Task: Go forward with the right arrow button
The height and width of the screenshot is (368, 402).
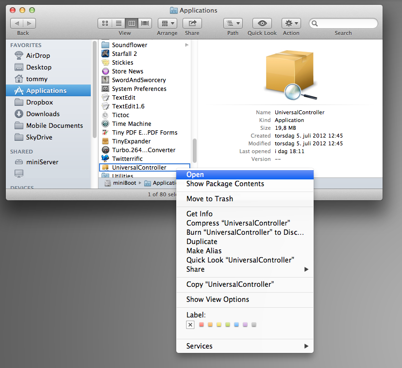Action: point(30,23)
